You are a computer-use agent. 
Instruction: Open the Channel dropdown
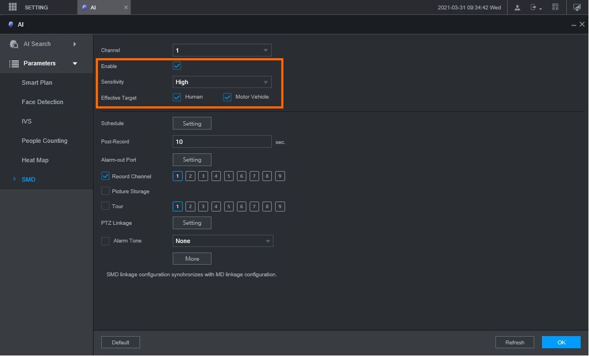[x=222, y=50]
